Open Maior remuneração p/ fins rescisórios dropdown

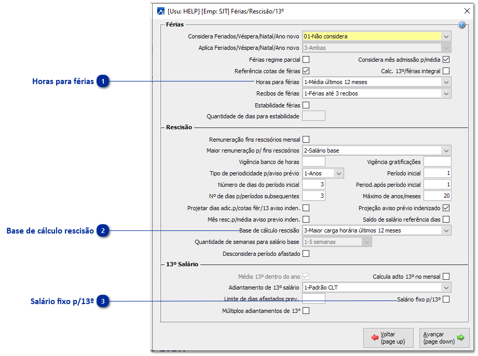(376, 150)
